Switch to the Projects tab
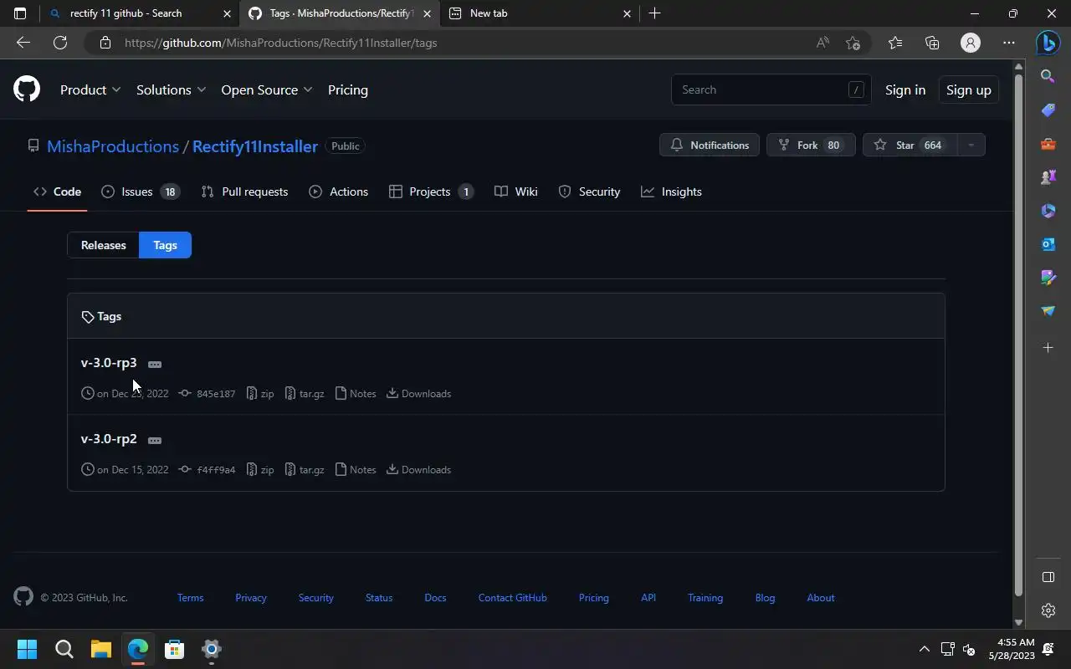The image size is (1071, 669). pyautogui.click(x=431, y=192)
